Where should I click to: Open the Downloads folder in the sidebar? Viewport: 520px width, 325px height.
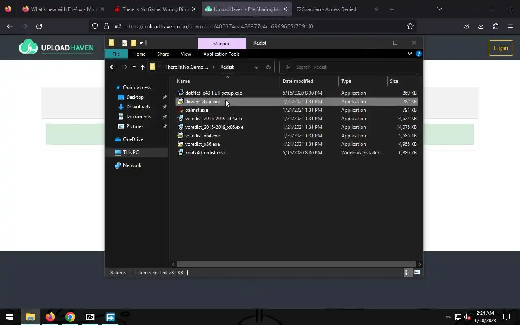tap(138, 107)
